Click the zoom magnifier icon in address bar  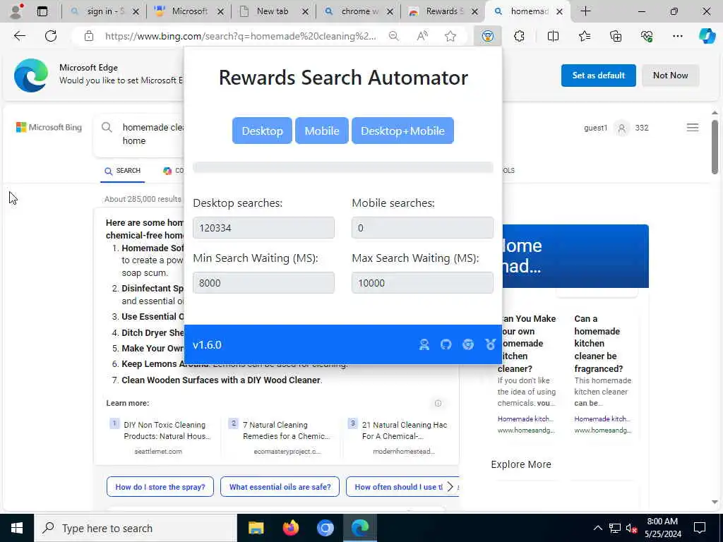(393, 36)
